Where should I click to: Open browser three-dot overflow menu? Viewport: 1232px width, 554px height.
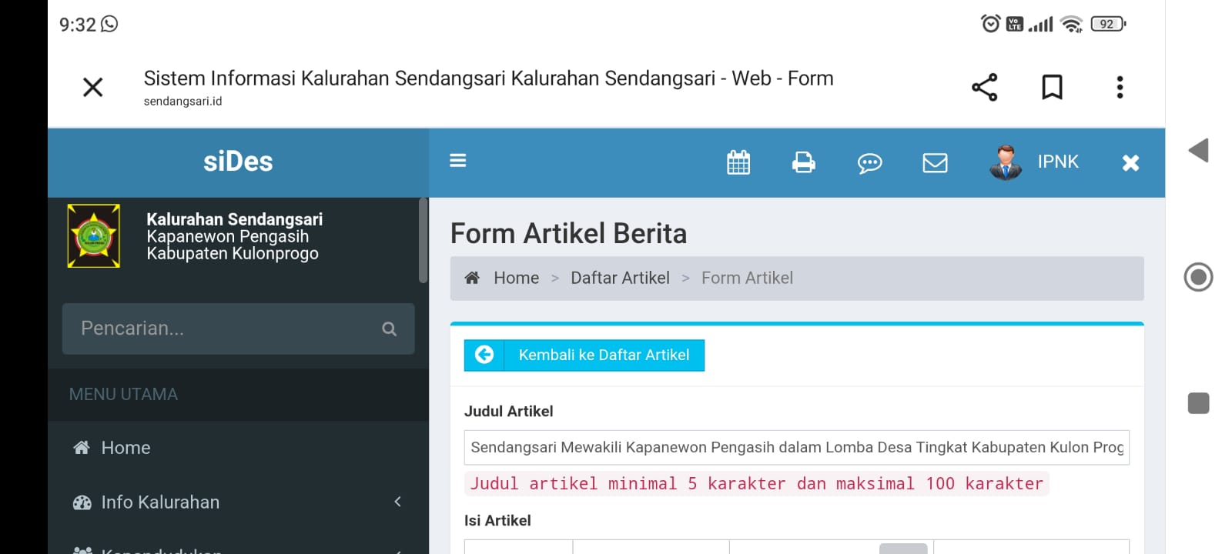pyautogui.click(x=1120, y=87)
